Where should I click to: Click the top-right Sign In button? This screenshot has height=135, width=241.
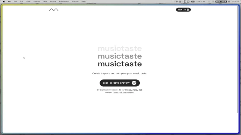click(183, 10)
